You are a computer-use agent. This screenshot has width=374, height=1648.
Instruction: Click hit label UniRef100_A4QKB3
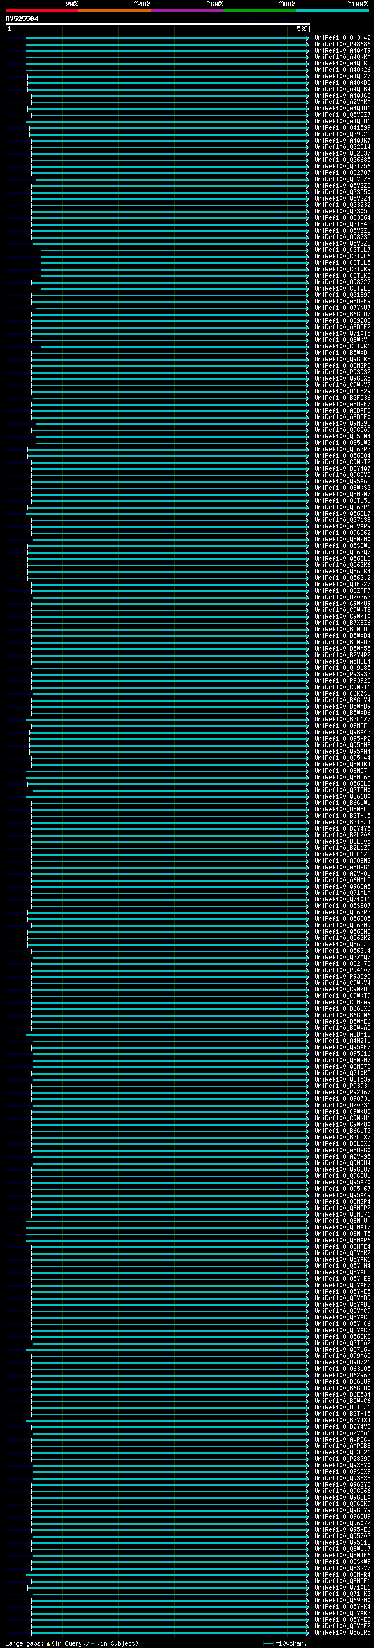pyautogui.click(x=342, y=82)
